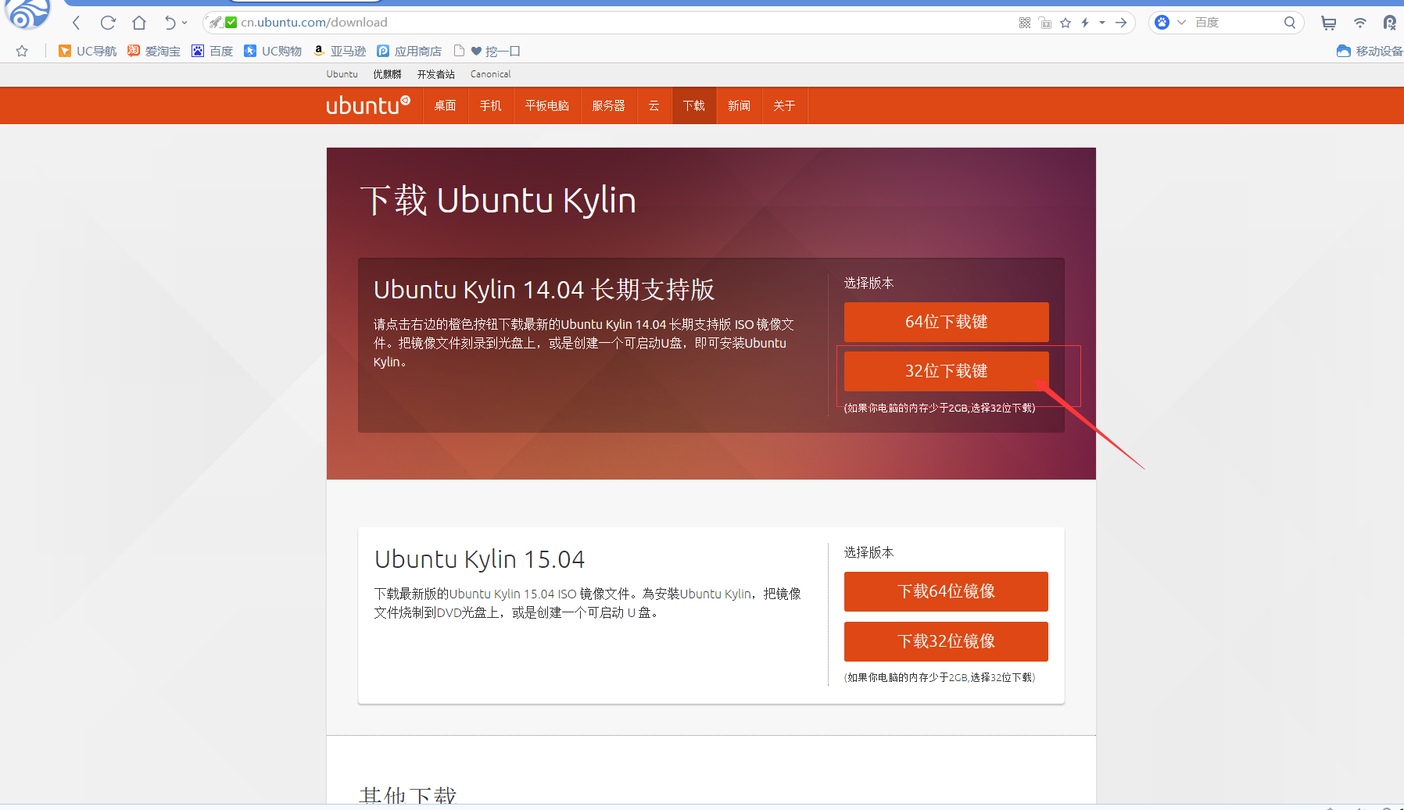Screen dimensions: 1404x810
Task: Click the 优麒麟 link in top strip
Action: coord(387,74)
